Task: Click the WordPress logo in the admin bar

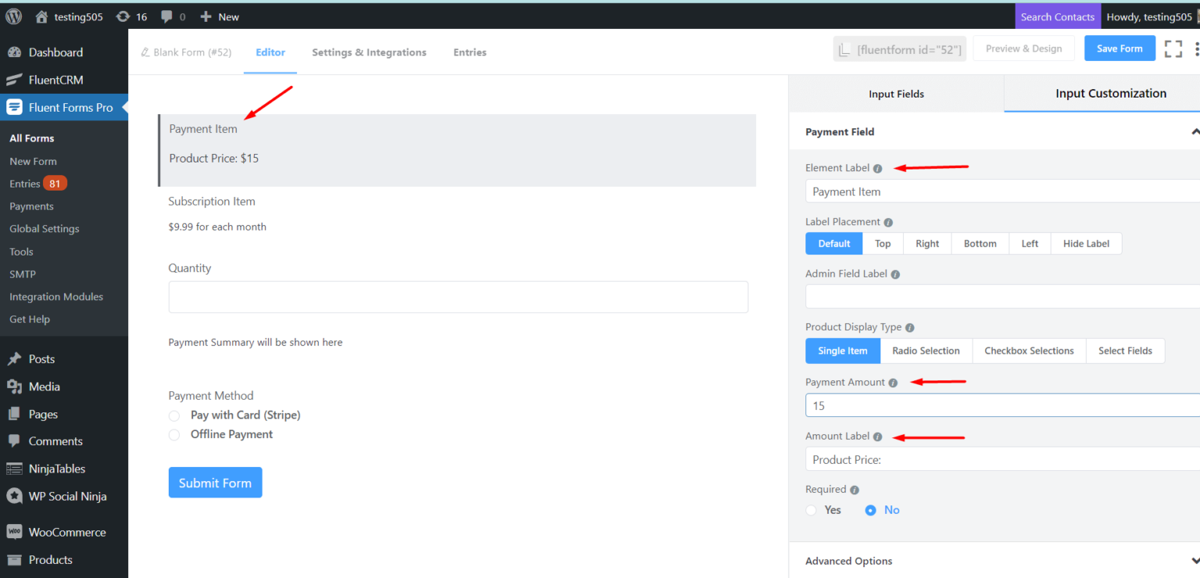Action: coord(12,16)
